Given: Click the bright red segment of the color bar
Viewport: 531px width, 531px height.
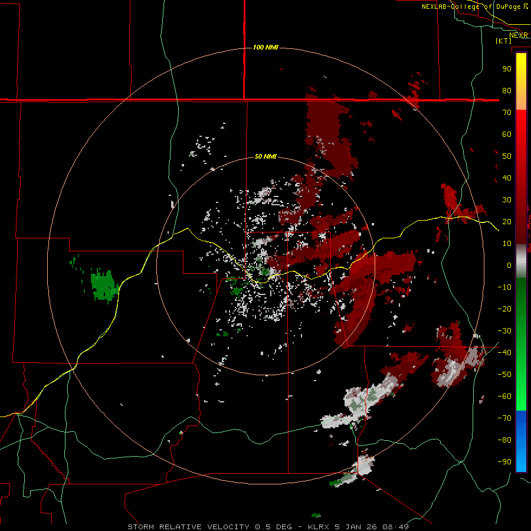Looking at the screenshot, I should click(x=521, y=136).
